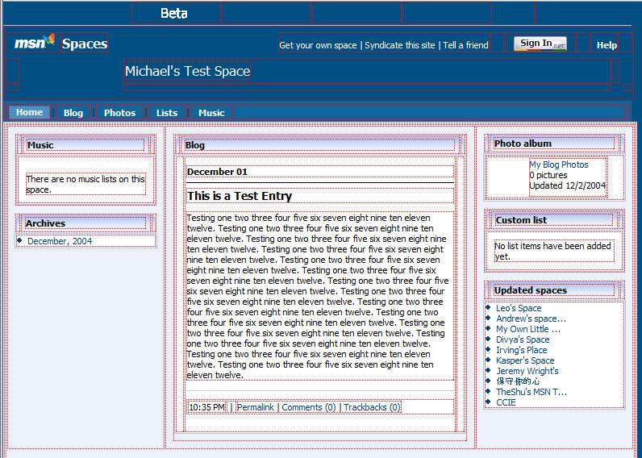The height and width of the screenshot is (458, 642).
Task: Click the Blog panel header
Action: [x=319, y=145]
